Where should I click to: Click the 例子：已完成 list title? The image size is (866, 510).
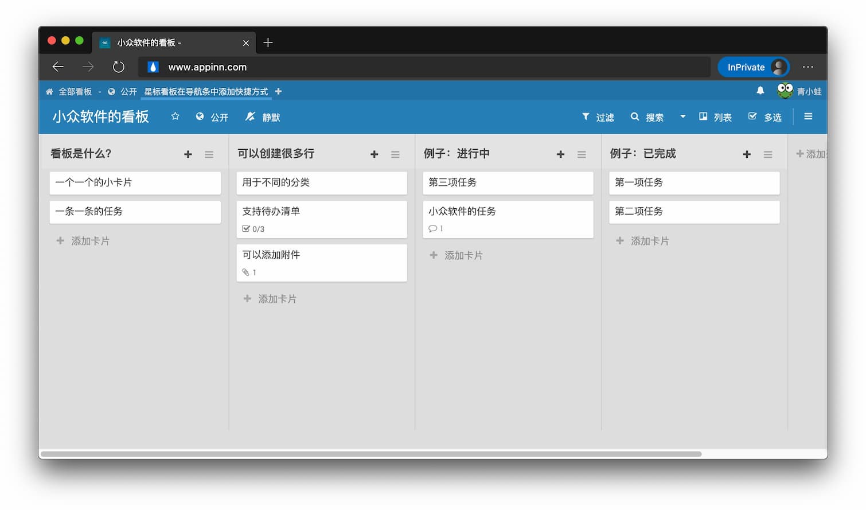click(643, 154)
